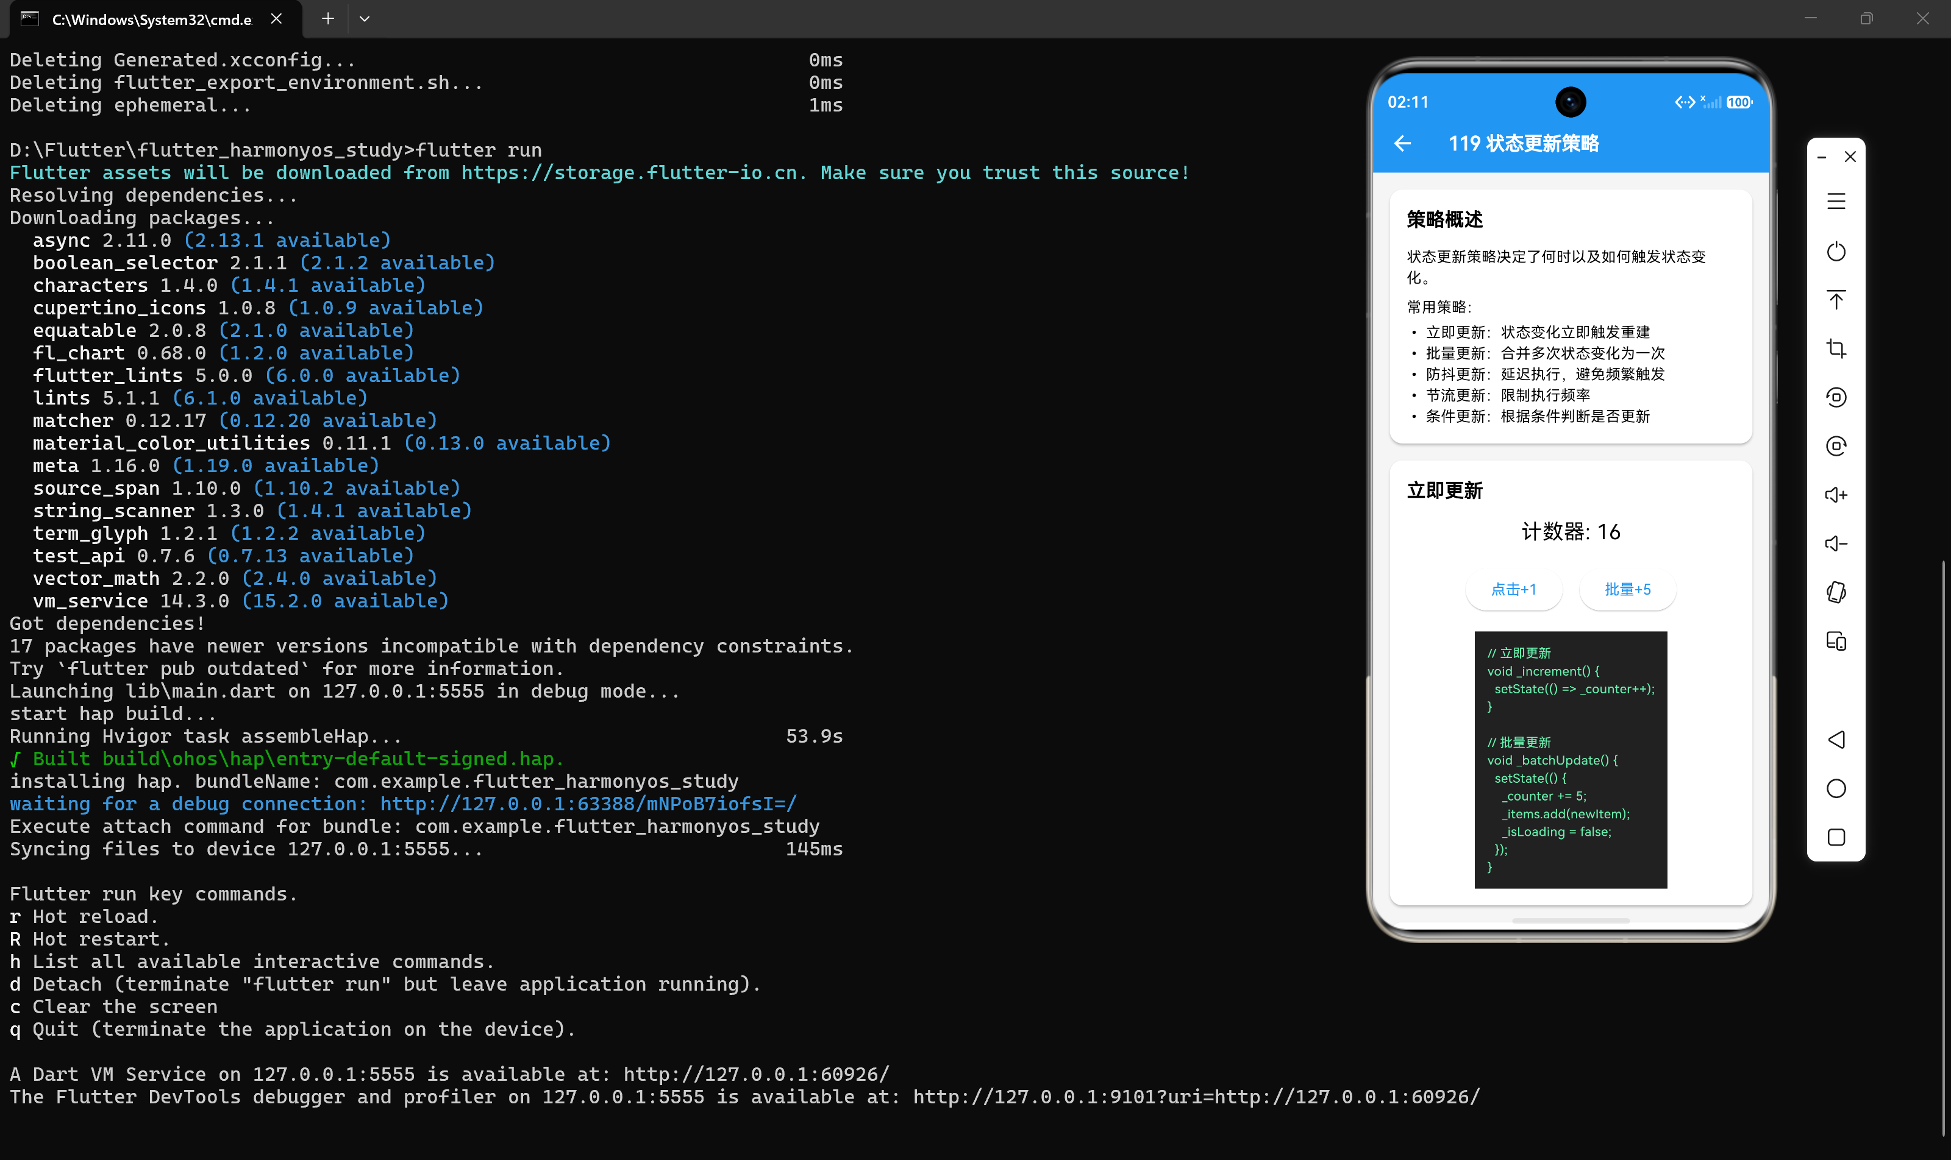The width and height of the screenshot is (1951, 1160).
Task: Click the 'q Quit' command line
Action: (x=293, y=1030)
